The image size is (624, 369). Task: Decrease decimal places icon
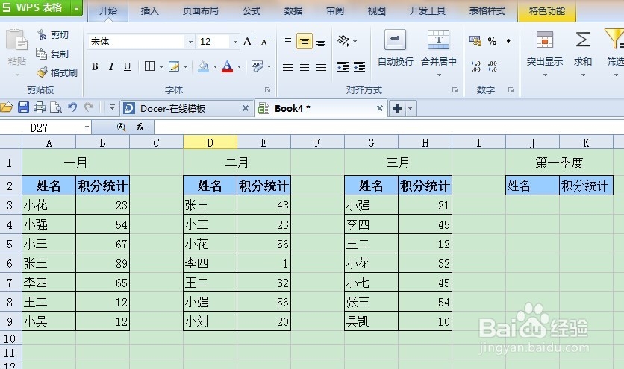(x=493, y=66)
